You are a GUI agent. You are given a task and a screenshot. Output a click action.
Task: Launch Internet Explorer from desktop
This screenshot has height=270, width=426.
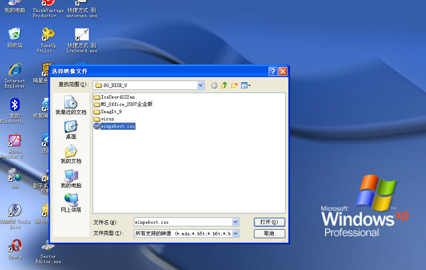pyautogui.click(x=15, y=76)
